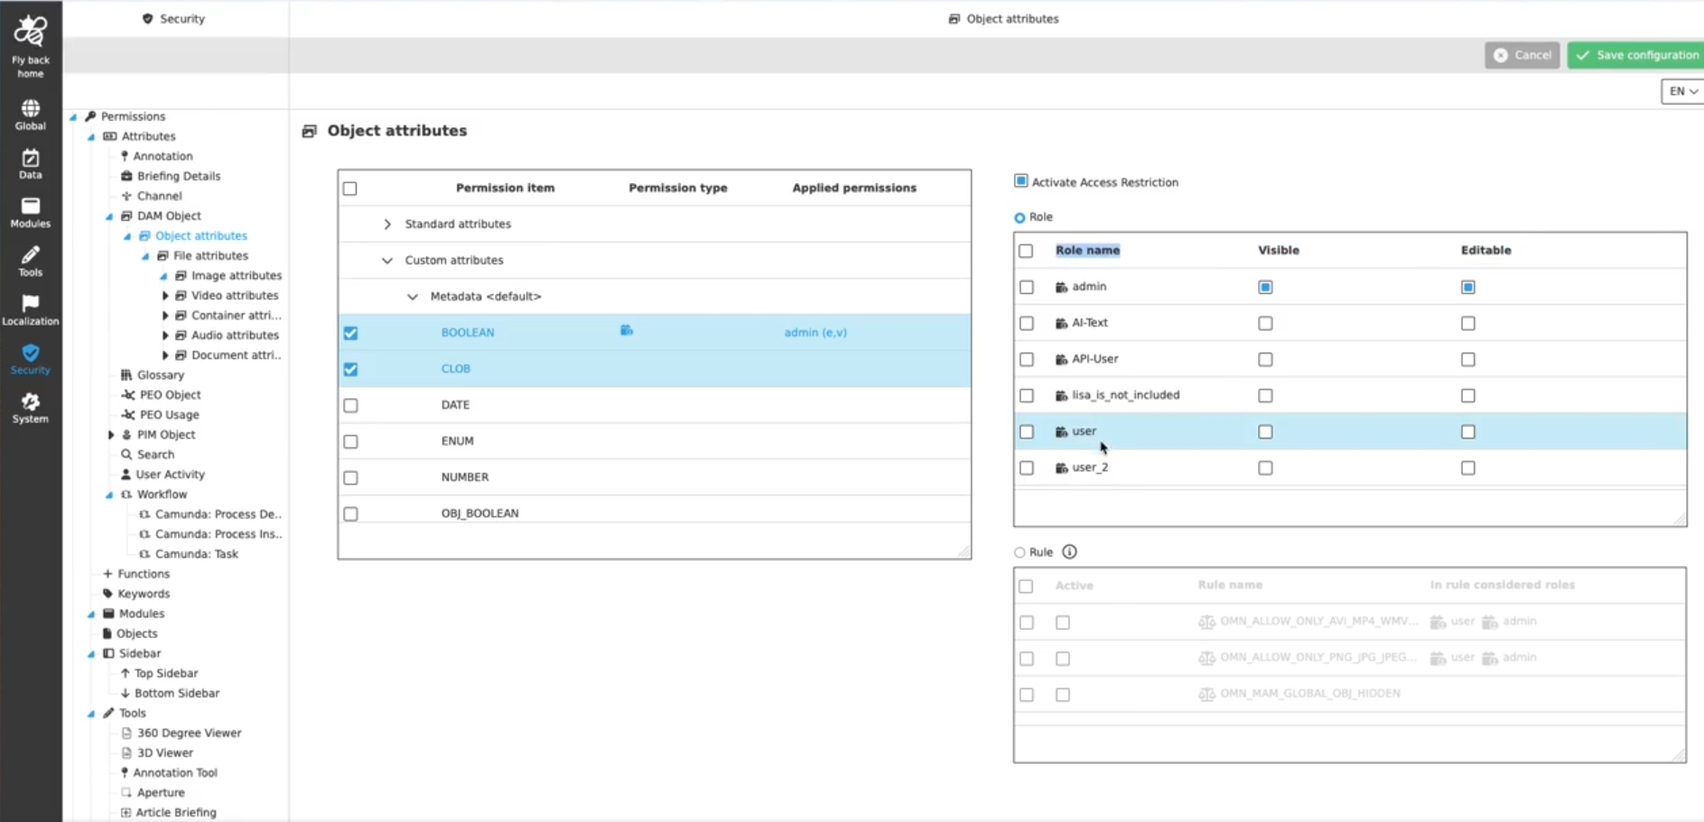Expand Standard attributes row
1704x822 pixels.
pos(387,224)
